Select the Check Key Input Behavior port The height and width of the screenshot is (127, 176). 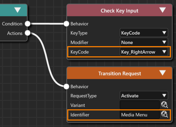tap(66, 24)
